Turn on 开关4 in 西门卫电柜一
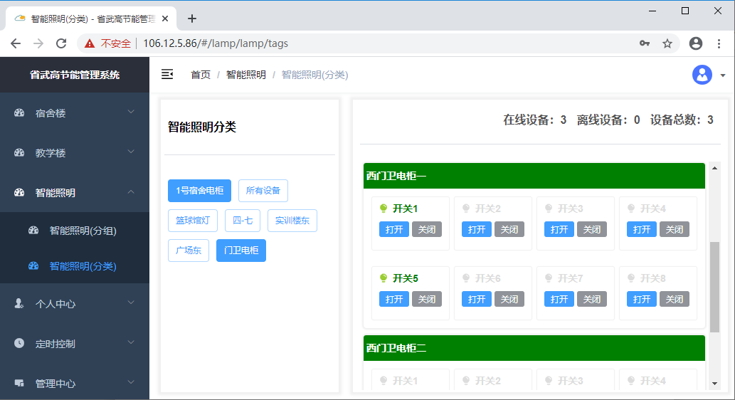The width and height of the screenshot is (735, 400). 642,229
